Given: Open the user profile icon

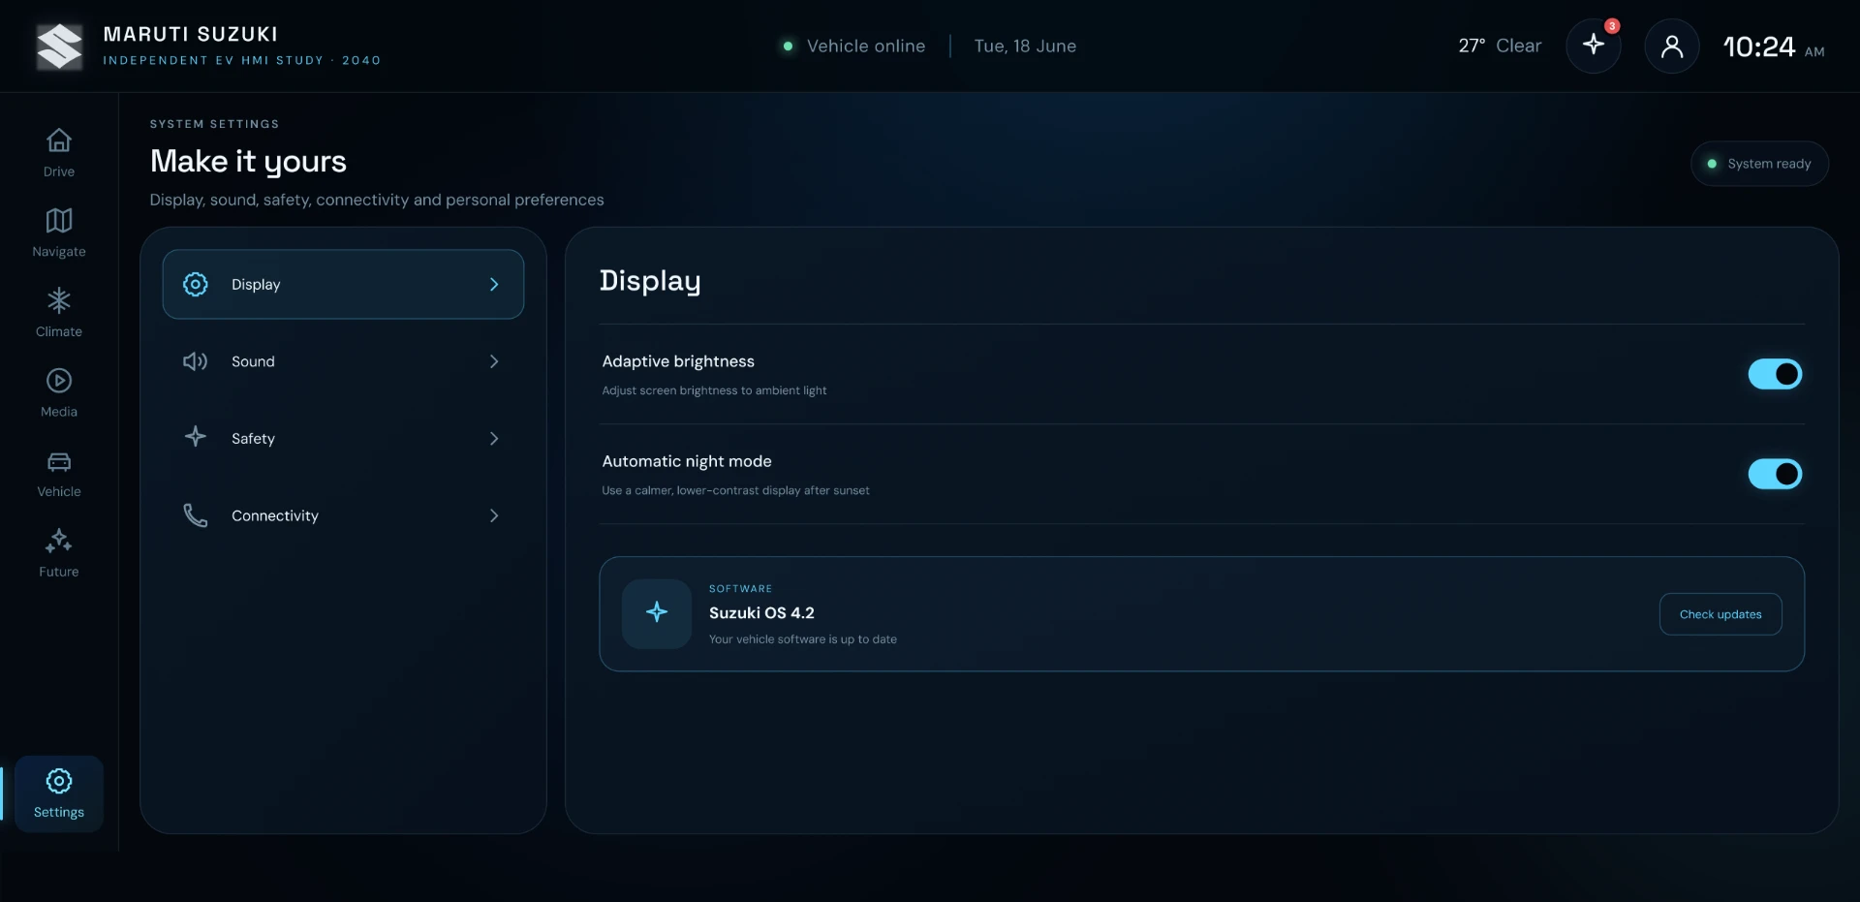Looking at the screenshot, I should pos(1672,46).
